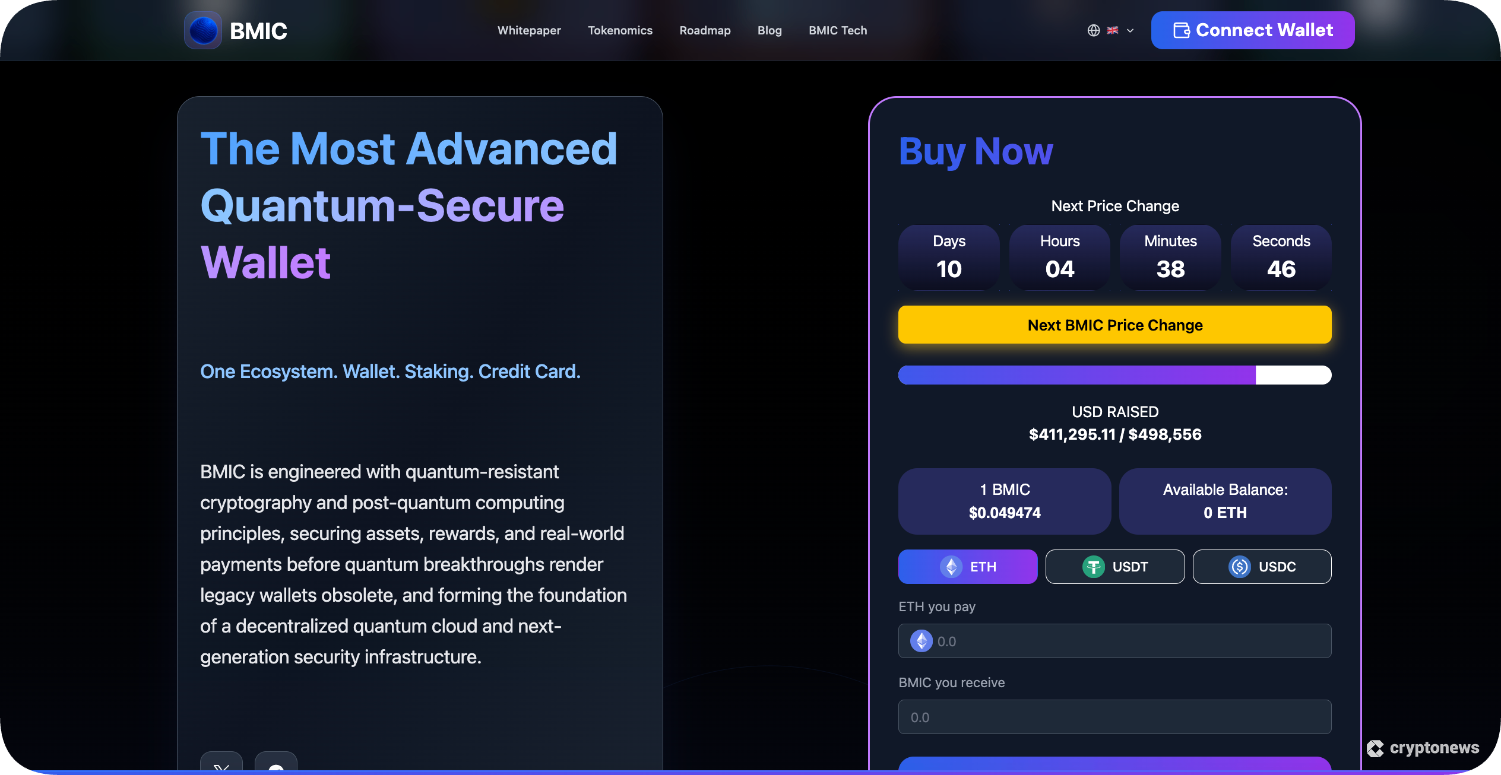Open the X (Twitter) social link
The image size is (1501, 775).
221,768
